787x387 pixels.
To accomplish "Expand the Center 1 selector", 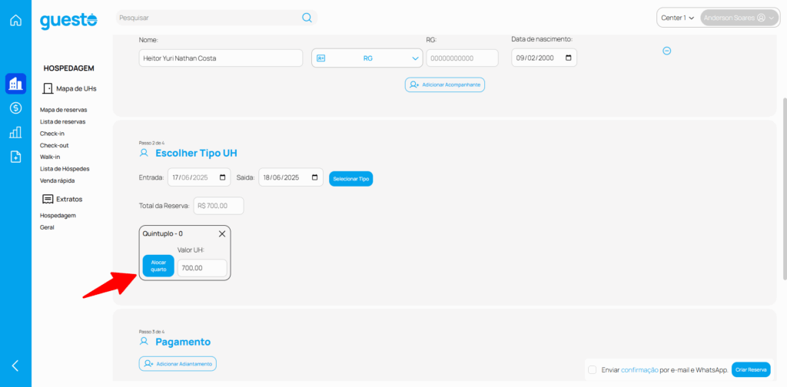I will coord(677,18).
